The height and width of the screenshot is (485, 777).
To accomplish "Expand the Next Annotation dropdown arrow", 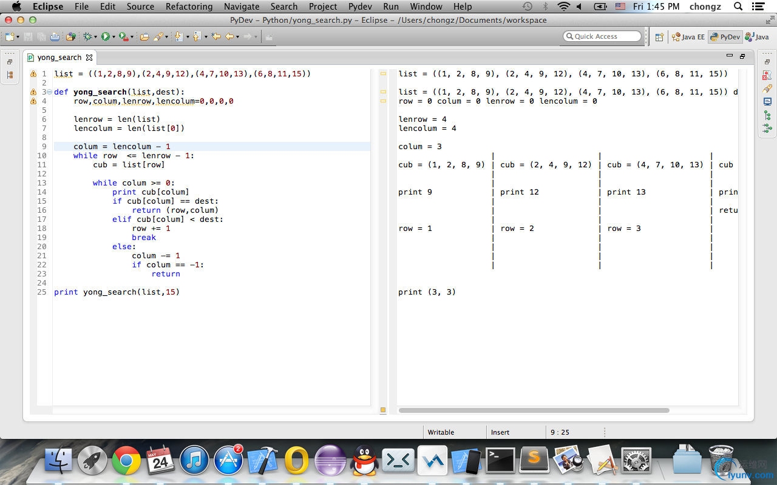I will click(188, 37).
